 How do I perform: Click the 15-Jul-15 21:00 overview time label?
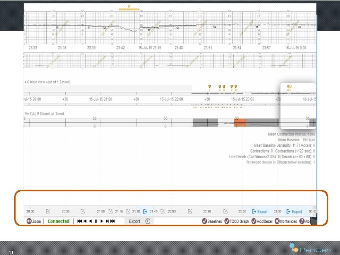pyautogui.click(x=101, y=99)
